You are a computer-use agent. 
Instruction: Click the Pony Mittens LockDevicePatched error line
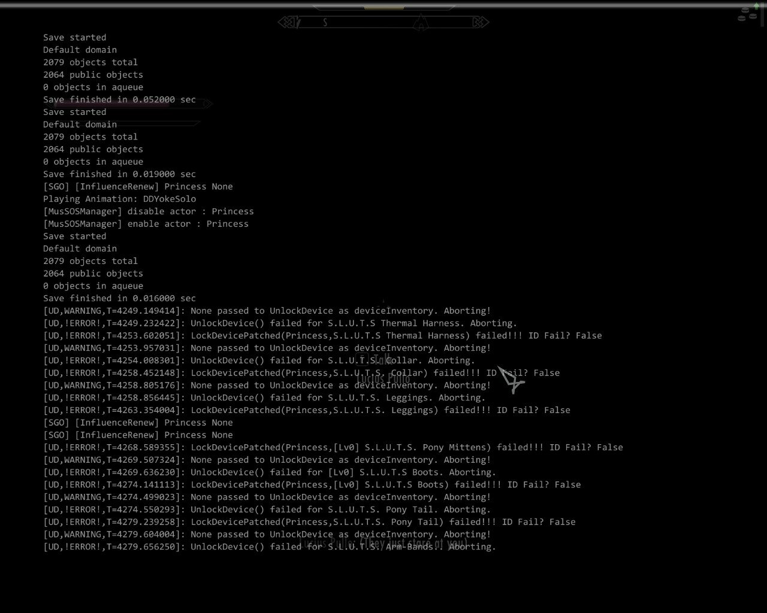(x=333, y=447)
